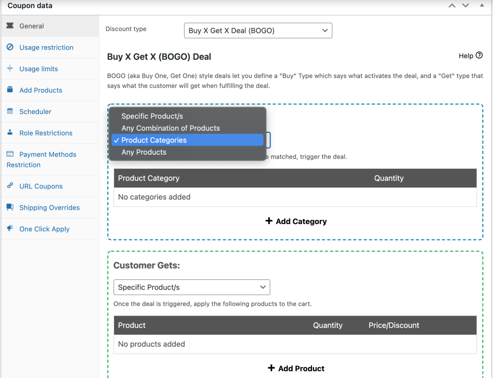
Task: Click the Add Category button
Action: (x=296, y=221)
